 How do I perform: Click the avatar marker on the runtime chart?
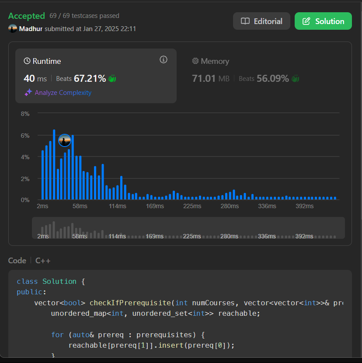(65, 140)
